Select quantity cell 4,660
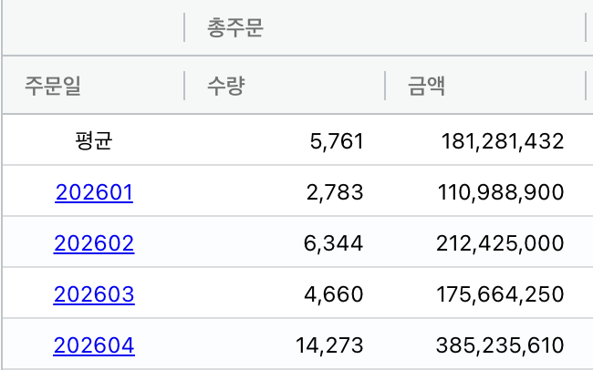This screenshot has width=593, height=370. [x=334, y=294]
